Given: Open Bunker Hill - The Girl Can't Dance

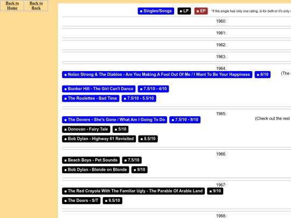Looking at the screenshot, I should 99,89.
